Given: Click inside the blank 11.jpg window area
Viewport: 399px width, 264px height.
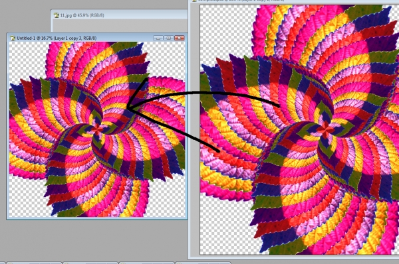Looking at the screenshot, I should coord(119,25).
